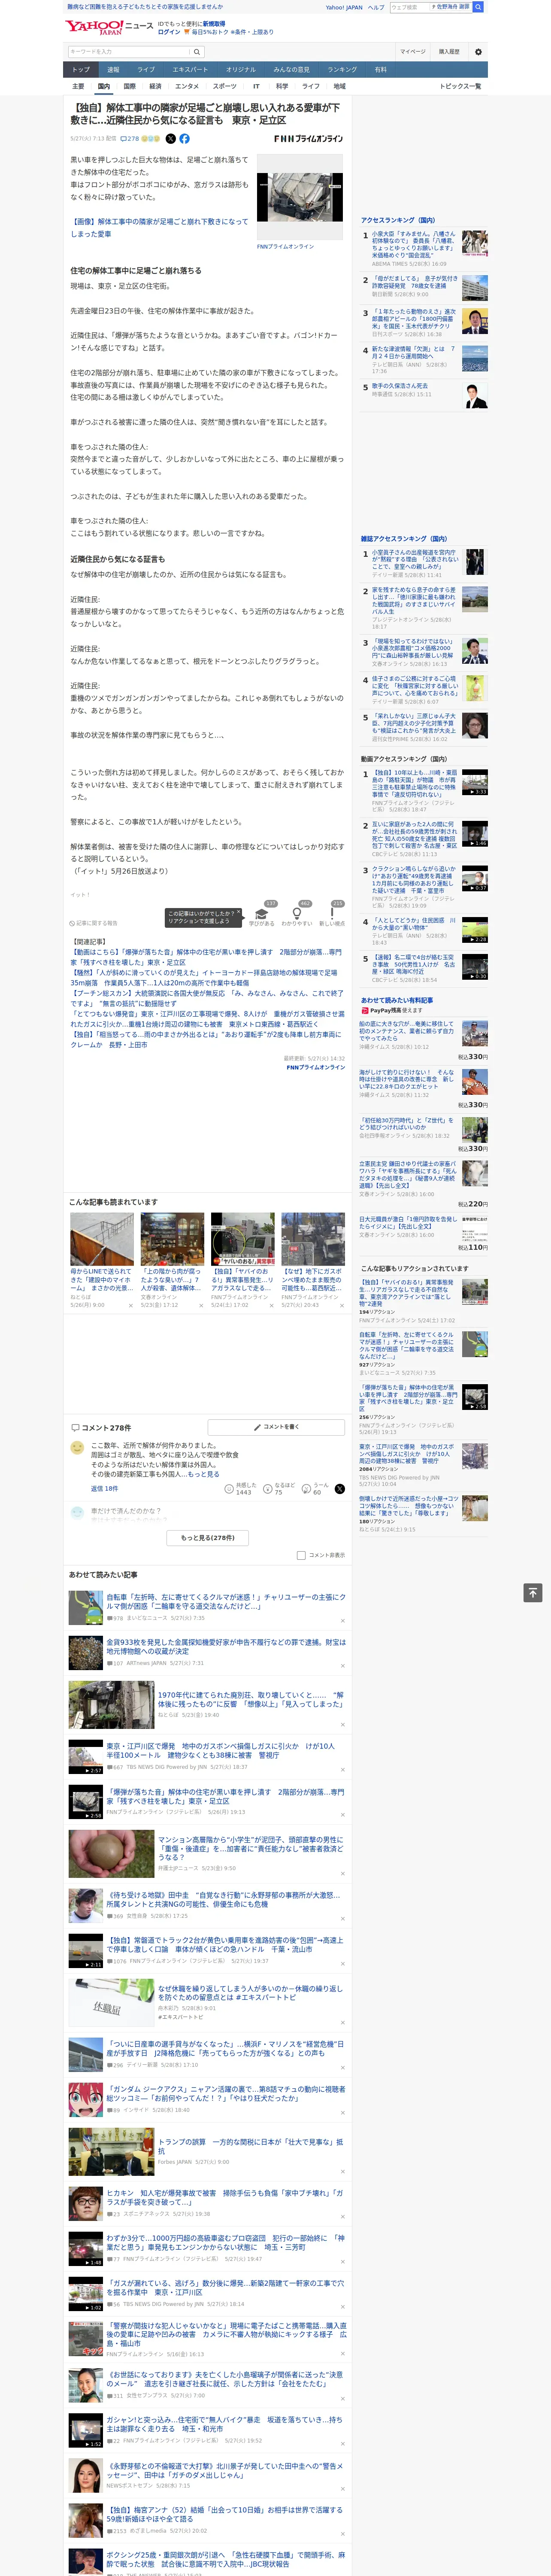551x2576 pixels.
Task: Open the トップ navigation tab
Action: (x=81, y=70)
